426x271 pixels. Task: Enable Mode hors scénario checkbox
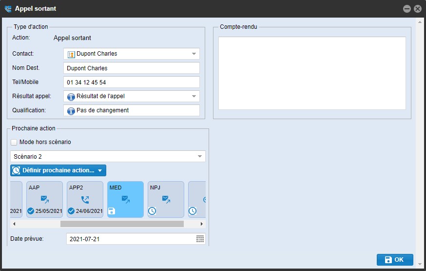point(14,142)
